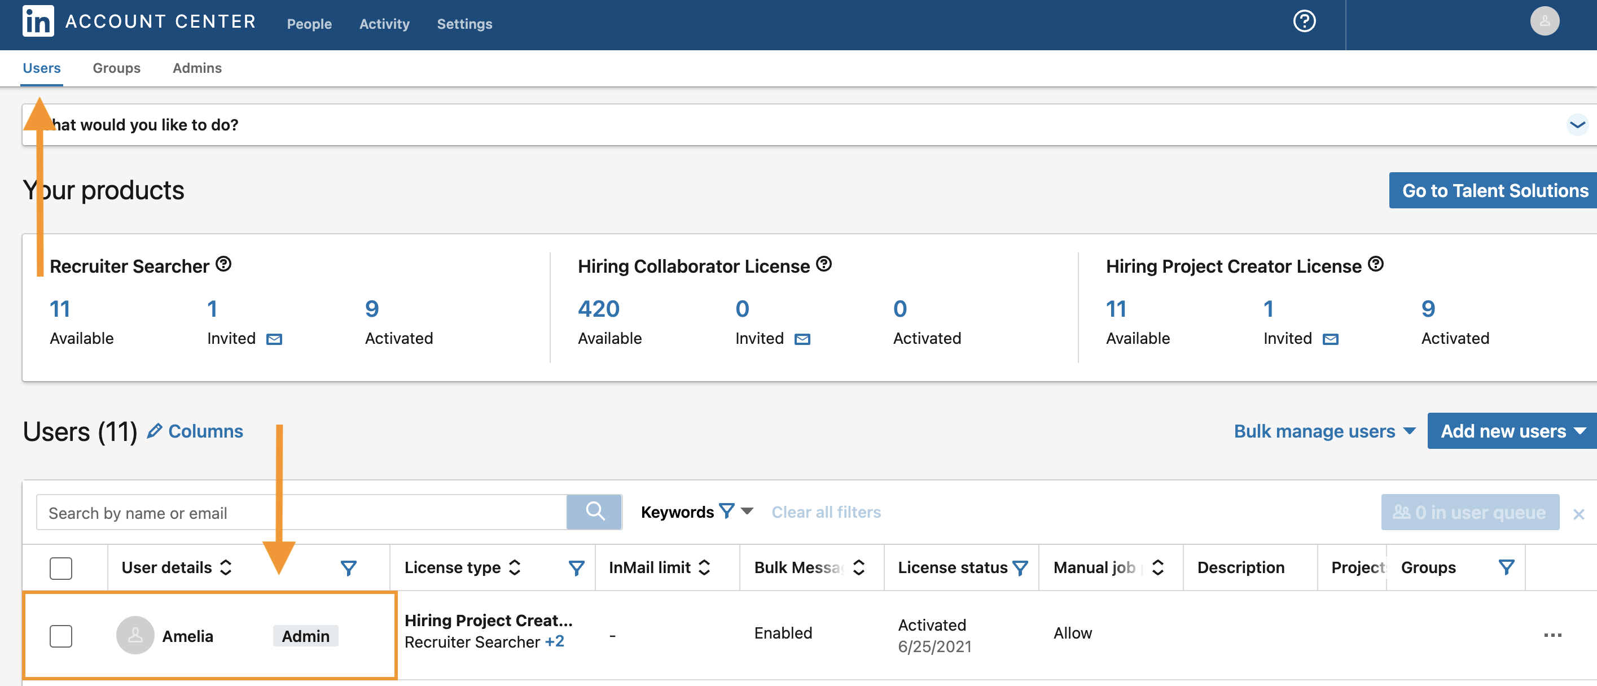
Task: Click the search magnifier button
Action: [x=594, y=512]
